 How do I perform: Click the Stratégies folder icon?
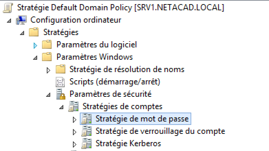tap(34, 33)
